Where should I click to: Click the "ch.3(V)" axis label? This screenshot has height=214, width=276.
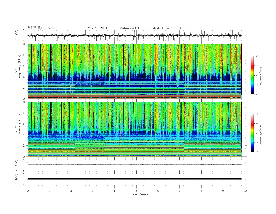click(x=17, y=165)
